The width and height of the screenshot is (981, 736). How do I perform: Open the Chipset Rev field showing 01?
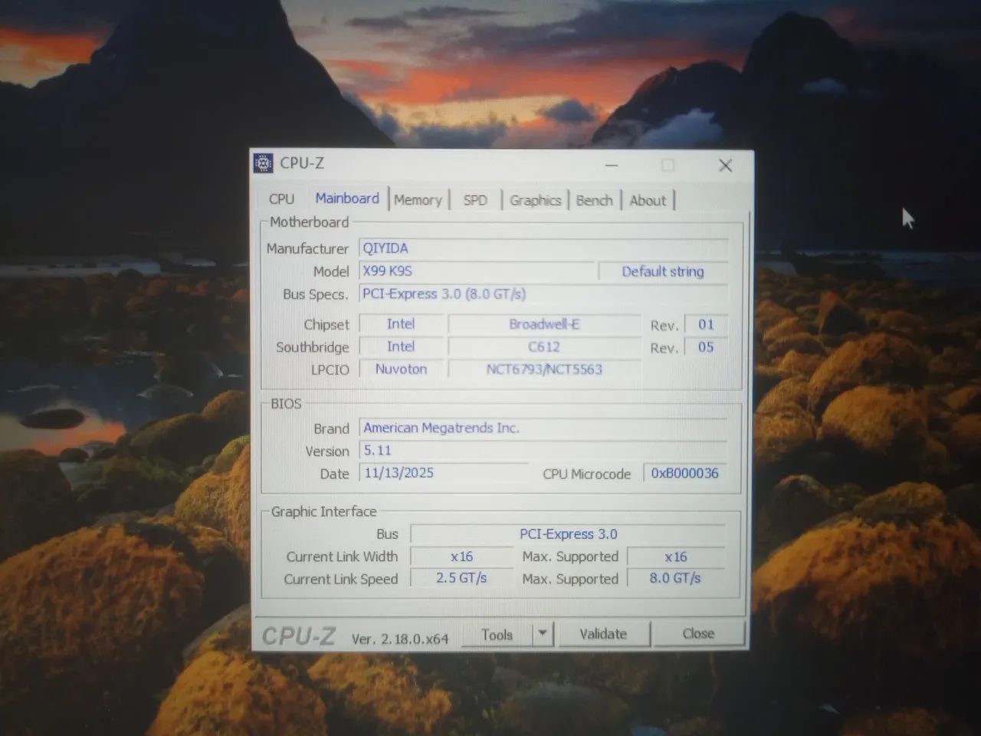(706, 324)
